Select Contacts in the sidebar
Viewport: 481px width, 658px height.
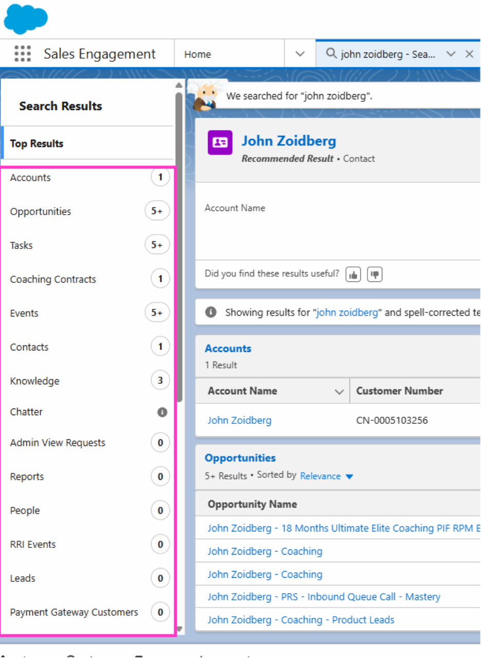(x=87, y=347)
